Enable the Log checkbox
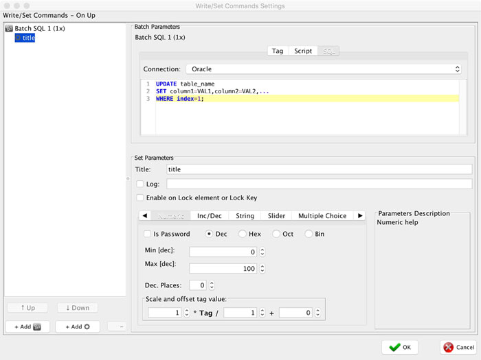This screenshot has height=360, width=481. (x=140, y=184)
